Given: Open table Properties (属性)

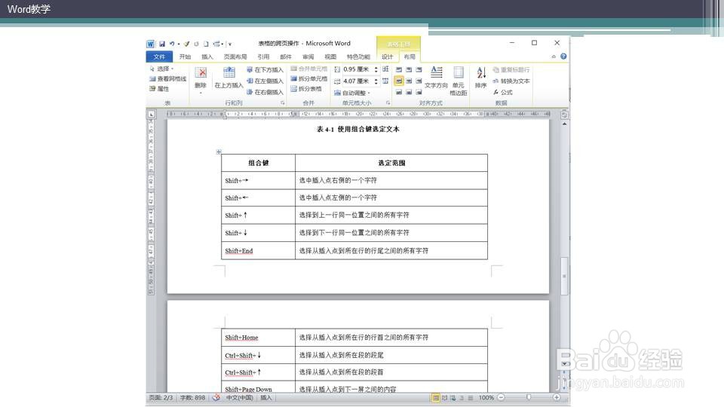Looking at the screenshot, I should coord(159,89).
